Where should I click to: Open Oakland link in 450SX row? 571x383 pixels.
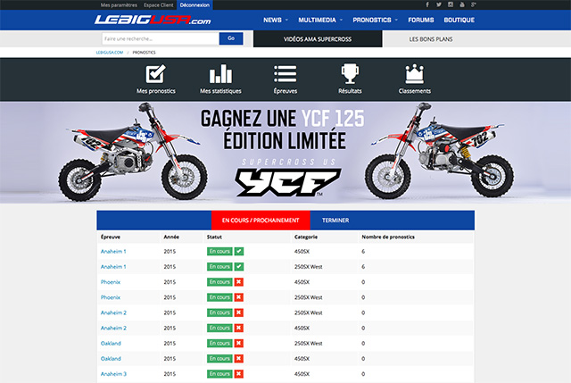tap(111, 359)
